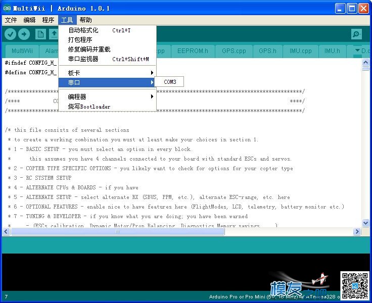Minimize the Arduino window
Image resolution: width=372 pixels, height=303 pixels.
click(x=340, y=9)
